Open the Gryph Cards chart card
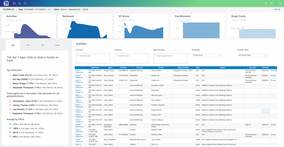The height and width of the screenshot is (147, 284). coord(254,26)
